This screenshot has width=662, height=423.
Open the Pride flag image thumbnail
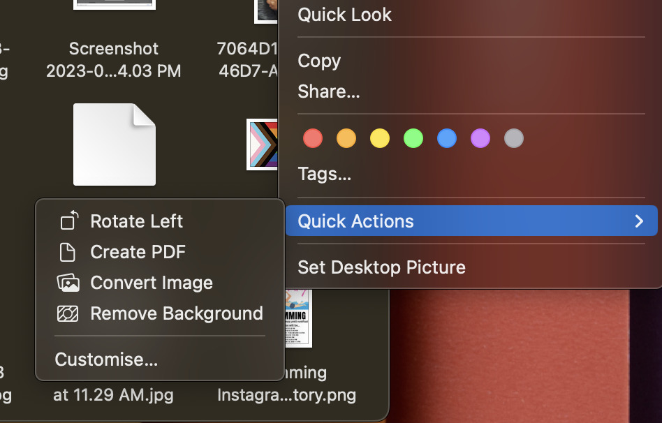coord(263,144)
